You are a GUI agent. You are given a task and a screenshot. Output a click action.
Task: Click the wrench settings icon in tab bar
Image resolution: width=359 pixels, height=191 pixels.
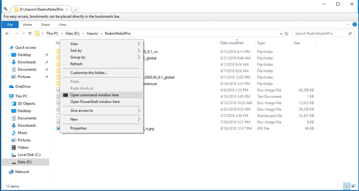click(6, 9)
